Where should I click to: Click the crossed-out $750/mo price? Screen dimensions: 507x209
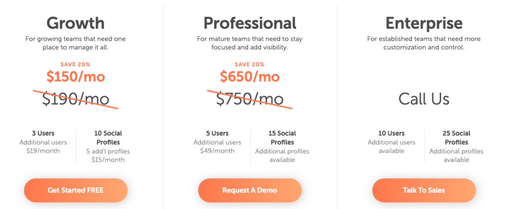[250, 99]
